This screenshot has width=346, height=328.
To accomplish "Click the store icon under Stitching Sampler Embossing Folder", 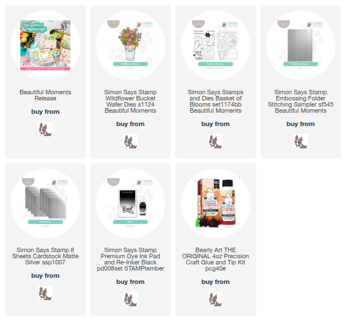I will tap(301, 141).
